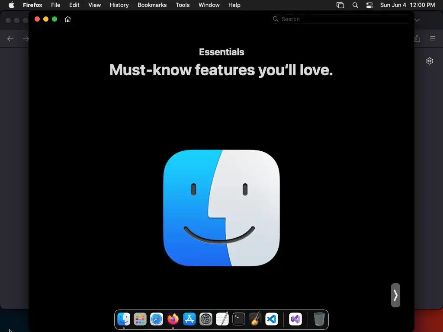443x332 pixels.
Task: Go to the home page via house icon
Action: coord(67,19)
